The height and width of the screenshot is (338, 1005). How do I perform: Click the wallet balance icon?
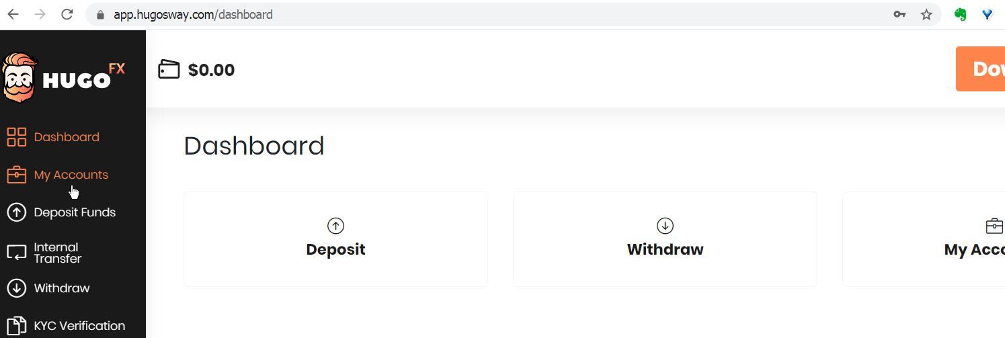[169, 70]
